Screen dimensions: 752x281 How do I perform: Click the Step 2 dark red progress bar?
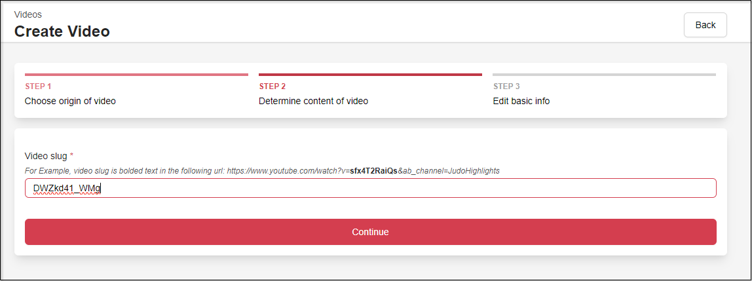(370, 75)
